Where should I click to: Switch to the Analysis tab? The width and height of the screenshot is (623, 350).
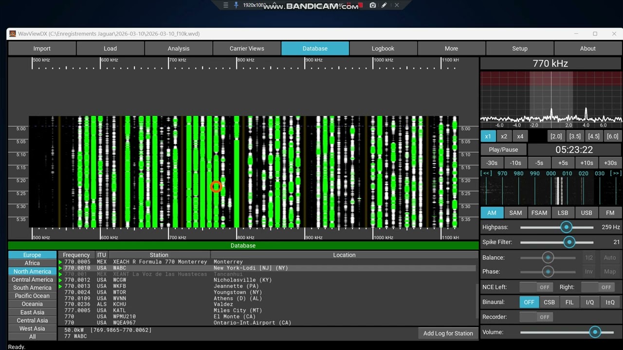tap(179, 49)
